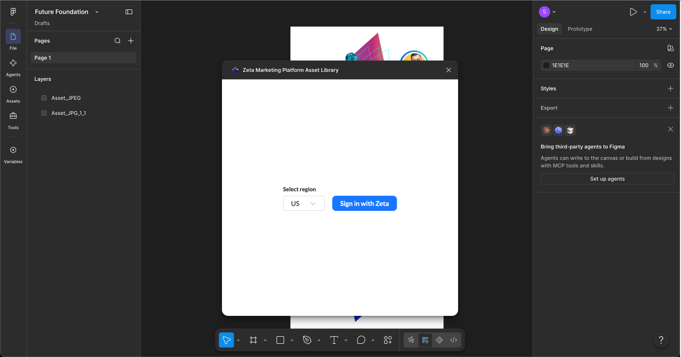This screenshot has height=357, width=681.
Task: Switch to Design mode in toolbar
Action: (425, 340)
